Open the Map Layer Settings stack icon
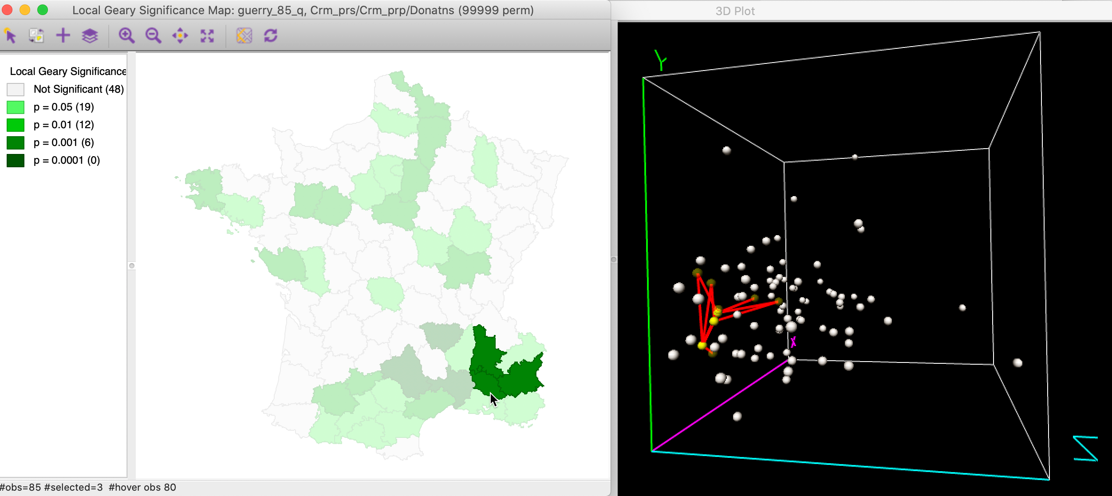Screen dimensions: 1112x496 coord(90,35)
